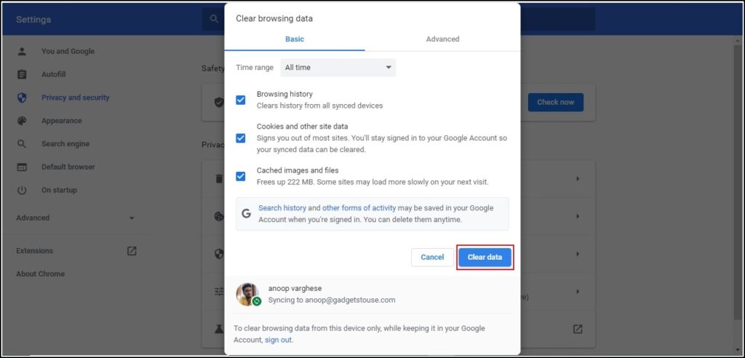
Task: Open Search engine settings
Action: click(65, 143)
